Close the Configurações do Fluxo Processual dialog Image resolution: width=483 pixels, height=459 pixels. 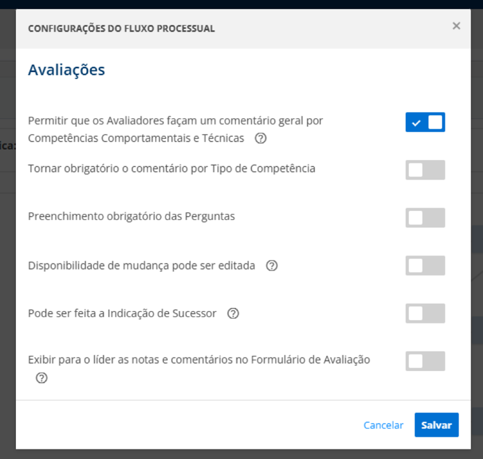point(456,26)
